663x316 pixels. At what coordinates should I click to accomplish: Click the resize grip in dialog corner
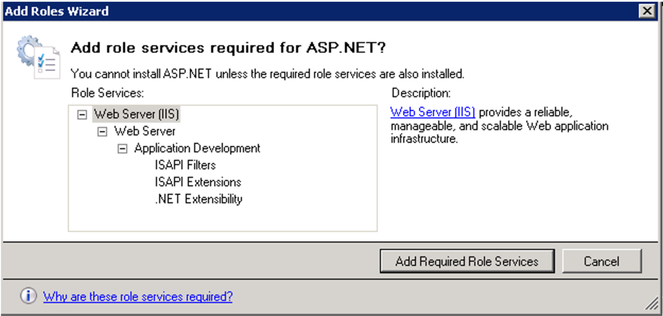point(652,304)
